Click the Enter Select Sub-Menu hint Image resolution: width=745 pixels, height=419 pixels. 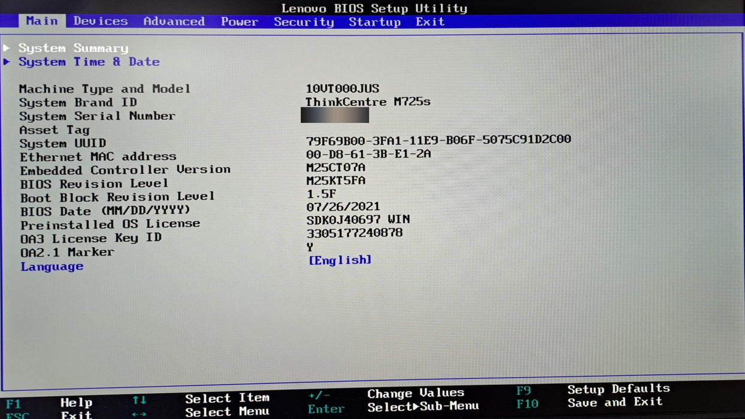(393, 407)
